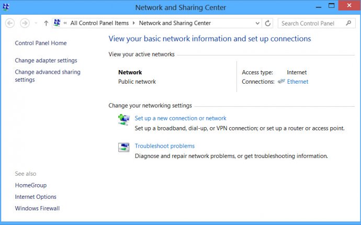The height and width of the screenshot is (225, 361).
Task: Expand arrow after All Control Panel Items
Action: (x=134, y=23)
